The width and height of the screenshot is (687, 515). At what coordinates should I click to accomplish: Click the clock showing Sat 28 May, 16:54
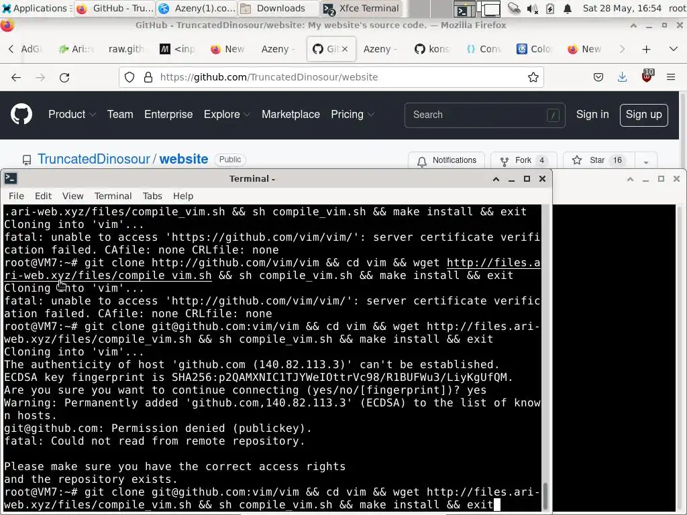[x=622, y=8]
